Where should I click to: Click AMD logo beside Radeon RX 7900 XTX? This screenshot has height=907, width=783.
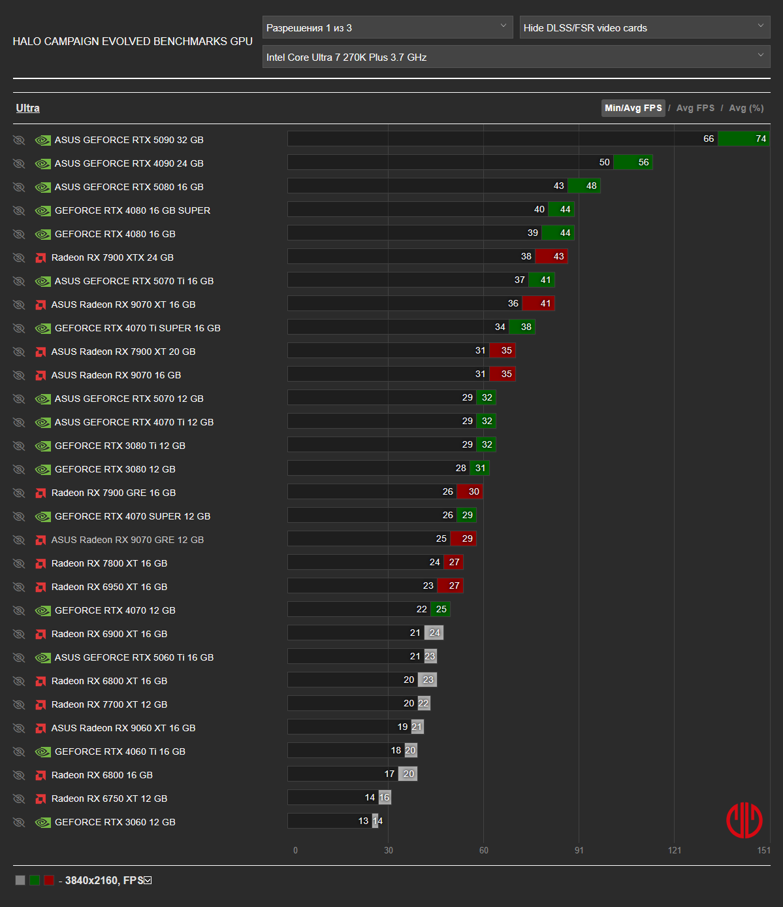pos(40,257)
